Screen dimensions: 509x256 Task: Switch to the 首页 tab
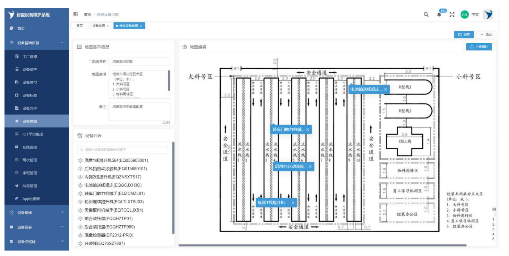tap(80, 26)
